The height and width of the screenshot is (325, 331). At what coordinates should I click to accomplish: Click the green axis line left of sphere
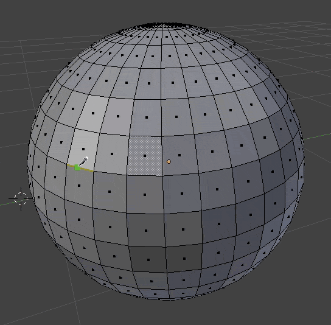click(15, 202)
